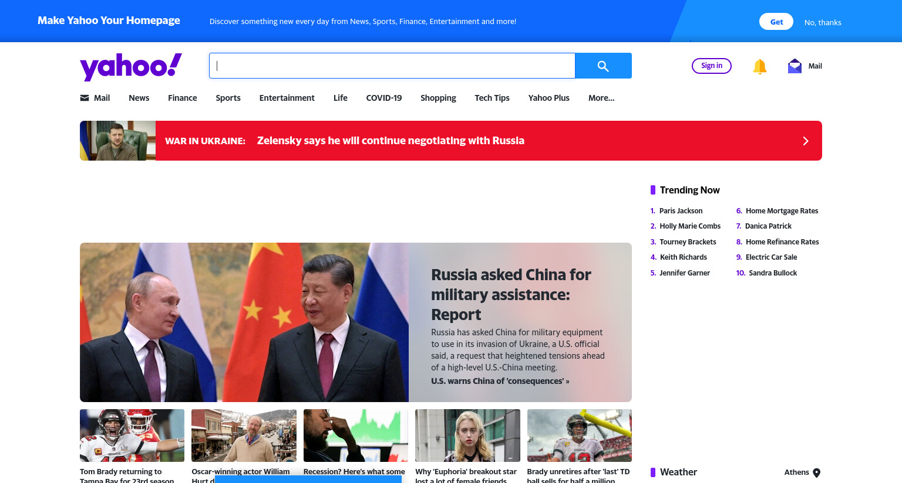Open Recession story chart thumbnail

(x=356, y=436)
